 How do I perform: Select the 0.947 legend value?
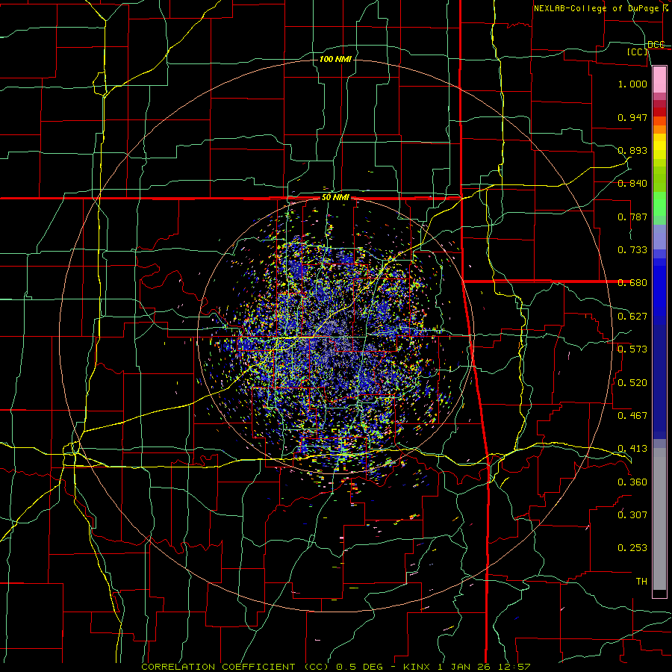pos(632,117)
